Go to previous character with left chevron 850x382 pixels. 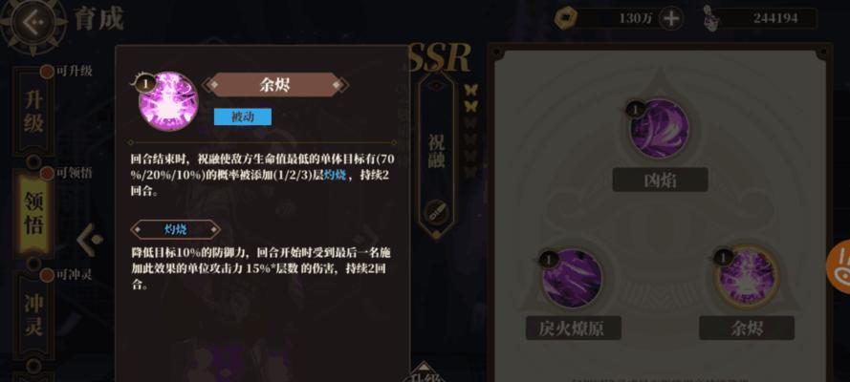90,240
